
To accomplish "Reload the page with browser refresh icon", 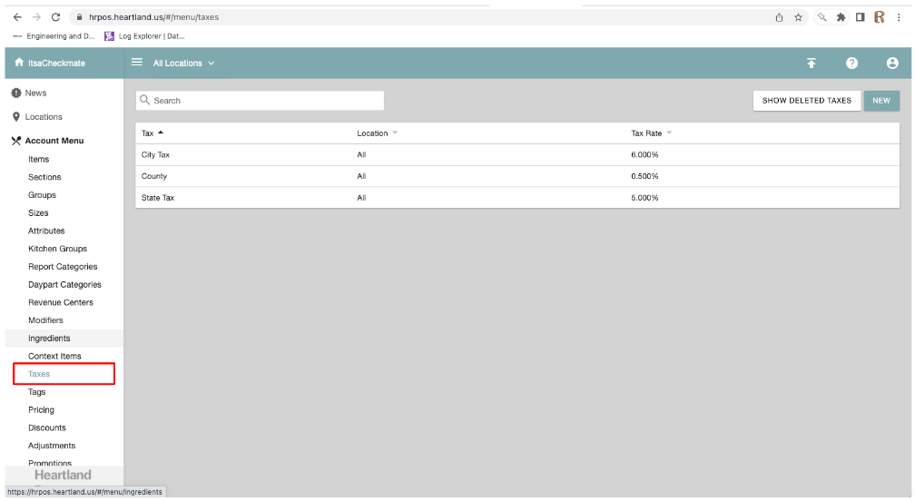I will (x=56, y=17).
